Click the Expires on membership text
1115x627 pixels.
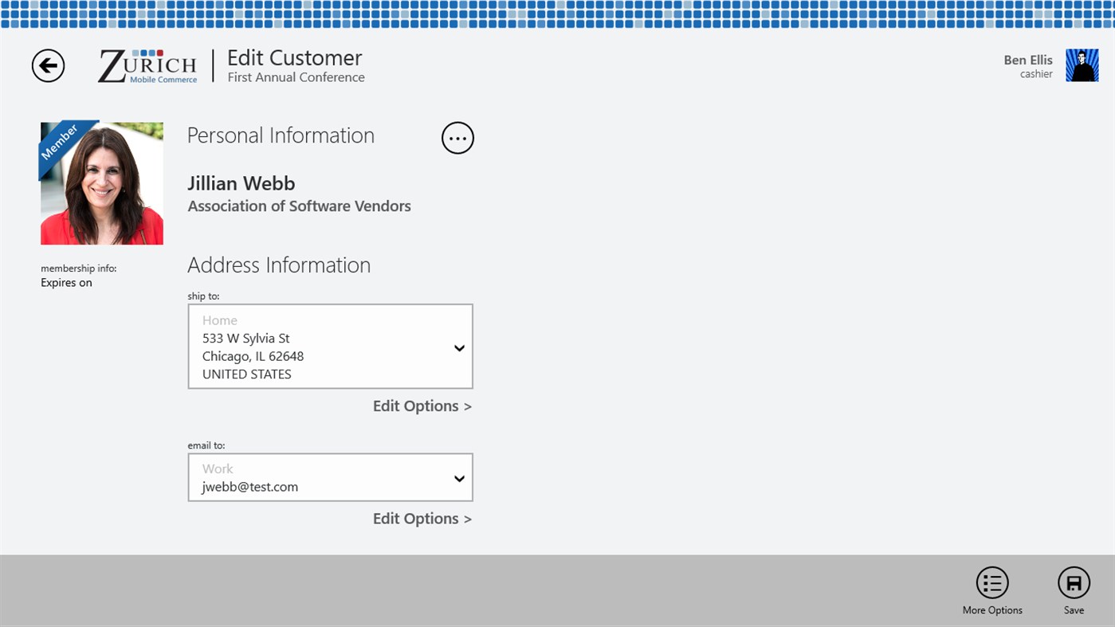click(x=66, y=283)
